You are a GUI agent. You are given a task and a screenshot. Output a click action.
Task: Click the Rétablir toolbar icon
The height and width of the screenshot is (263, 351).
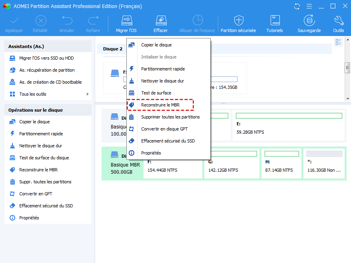click(41, 21)
